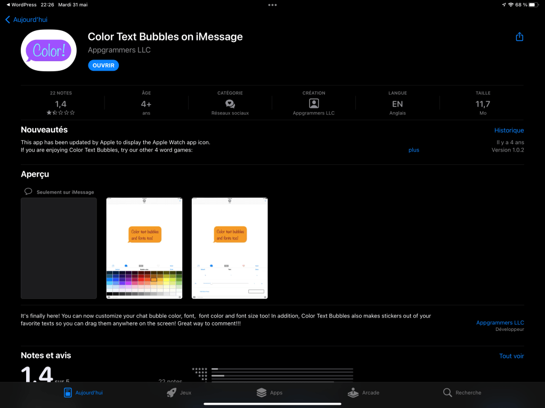Expand release notes with 'plus'
The width and height of the screenshot is (545, 408).
coord(414,150)
